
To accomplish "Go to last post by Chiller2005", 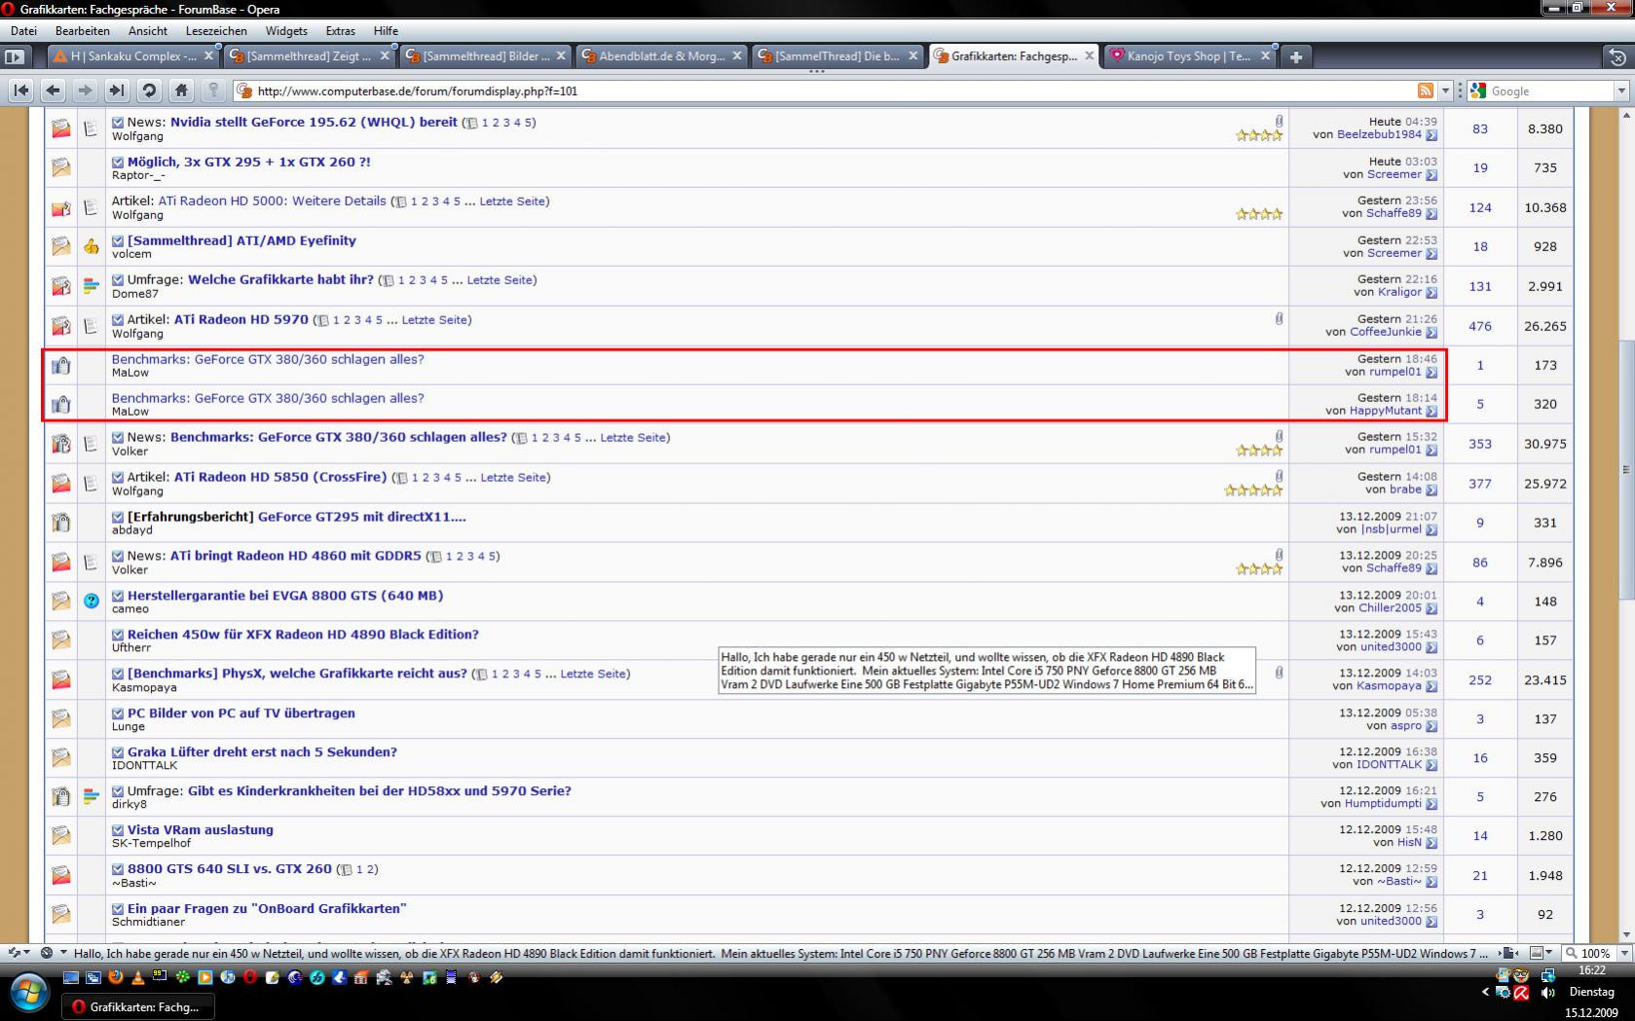I will tap(1431, 608).
